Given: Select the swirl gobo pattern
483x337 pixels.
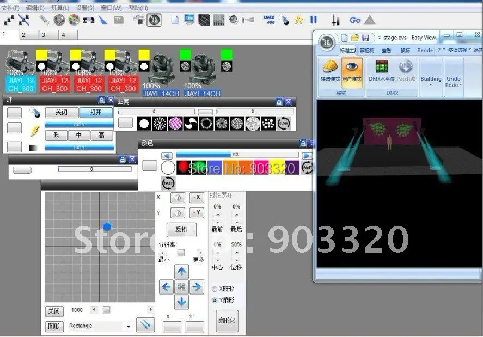Looking at the screenshot, I should tap(191, 124).
